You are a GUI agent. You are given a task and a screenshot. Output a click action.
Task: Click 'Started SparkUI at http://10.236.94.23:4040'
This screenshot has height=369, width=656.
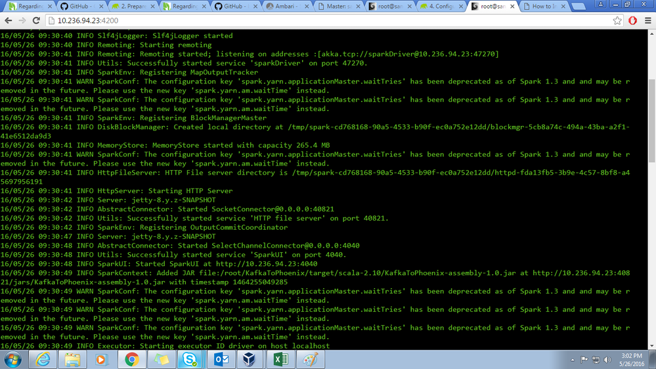pyautogui.click(x=227, y=264)
